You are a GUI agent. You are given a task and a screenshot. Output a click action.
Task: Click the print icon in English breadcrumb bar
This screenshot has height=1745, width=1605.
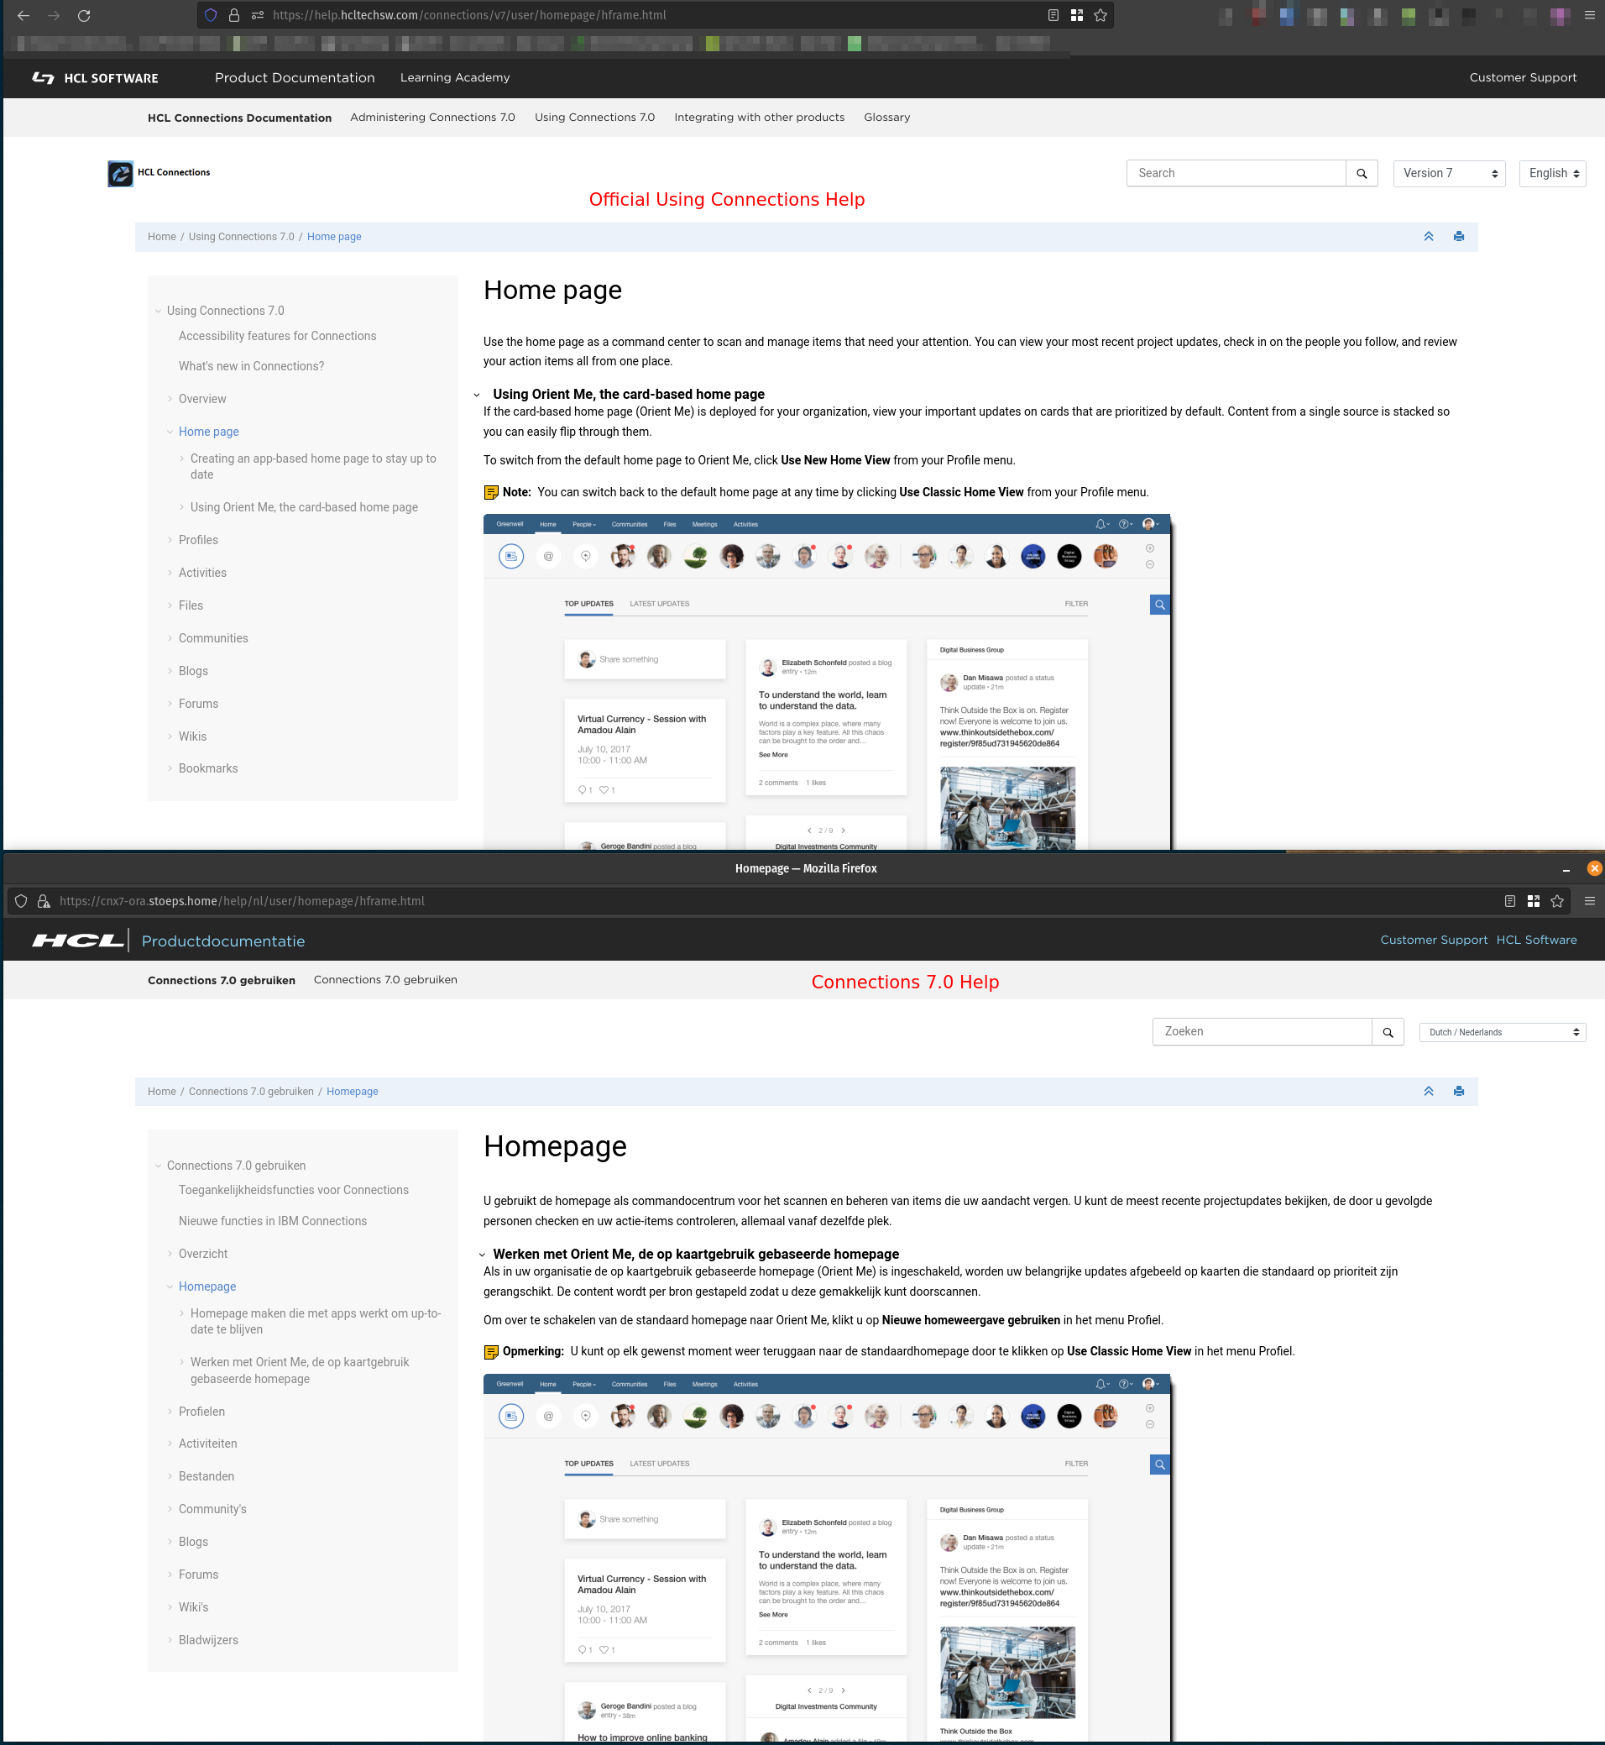click(x=1459, y=236)
